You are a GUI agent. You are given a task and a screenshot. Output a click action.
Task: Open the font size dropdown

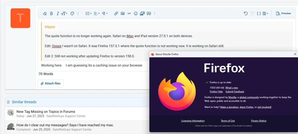[x=64, y=13]
